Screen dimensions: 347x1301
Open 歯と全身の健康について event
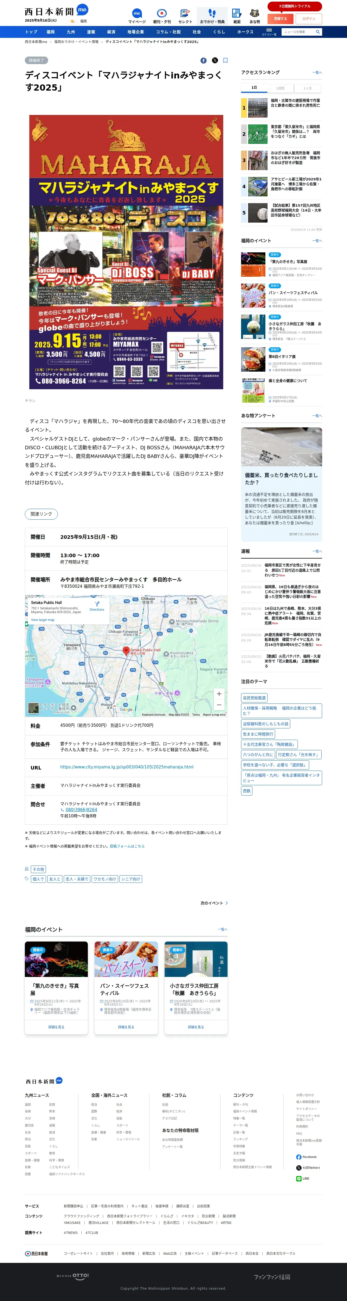tap(281, 390)
